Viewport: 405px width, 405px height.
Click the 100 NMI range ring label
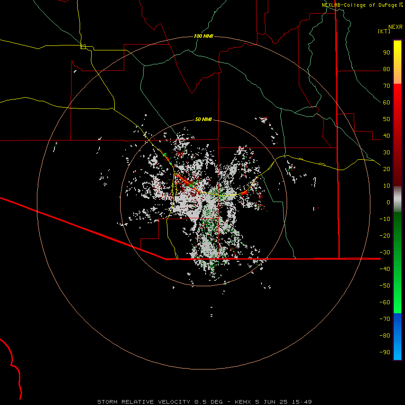tap(203, 36)
